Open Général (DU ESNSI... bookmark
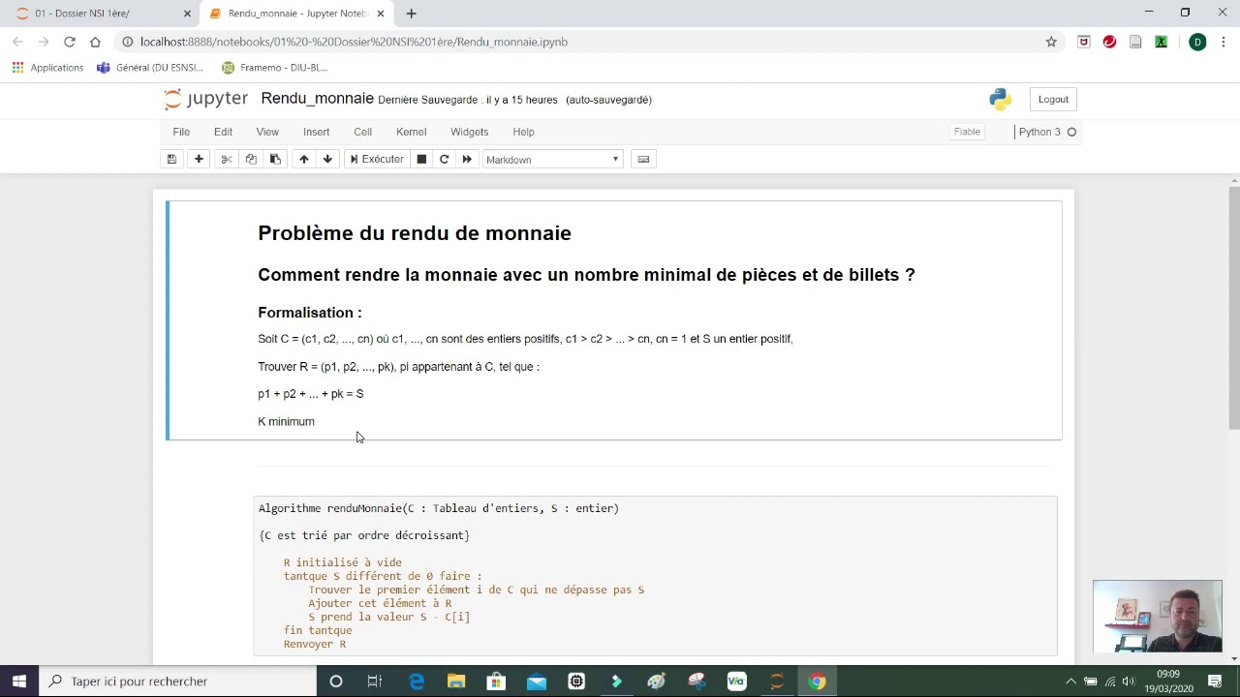The height and width of the screenshot is (697, 1240). pos(150,68)
